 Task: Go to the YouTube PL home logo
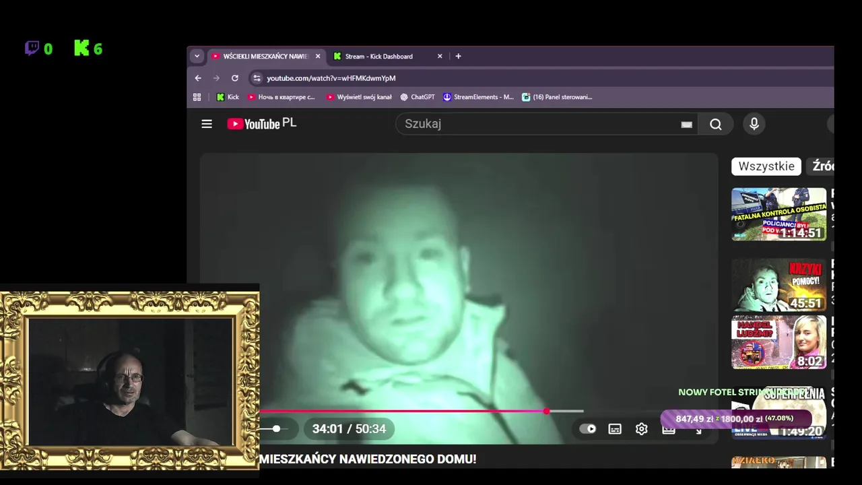coord(261,123)
